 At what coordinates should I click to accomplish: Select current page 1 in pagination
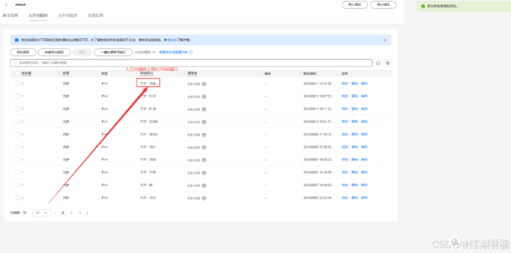pyautogui.click(x=63, y=213)
